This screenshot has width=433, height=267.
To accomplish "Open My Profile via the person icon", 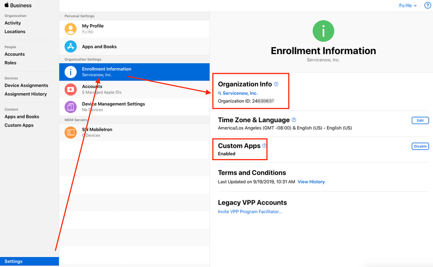I will [x=71, y=29].
